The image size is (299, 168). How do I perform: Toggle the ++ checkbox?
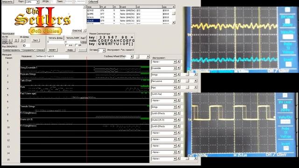67,45
